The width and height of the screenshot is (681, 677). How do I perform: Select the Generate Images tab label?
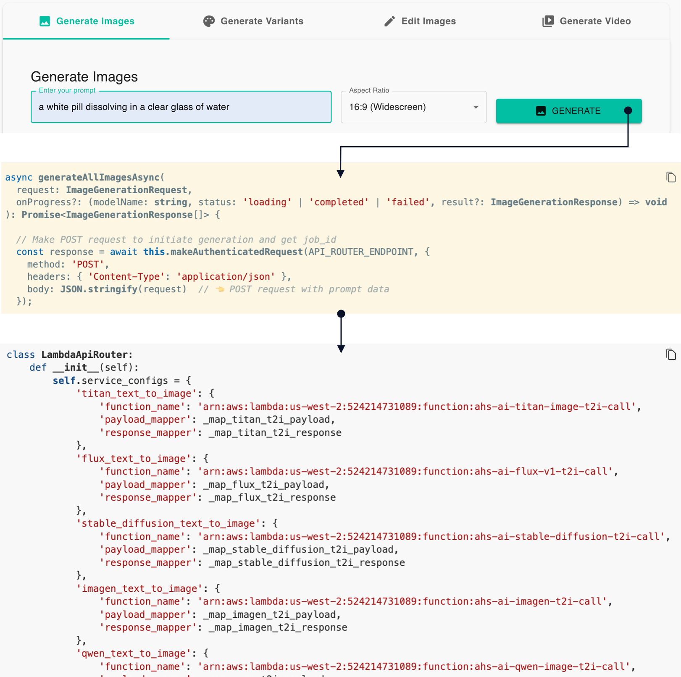tap(95, 21)
